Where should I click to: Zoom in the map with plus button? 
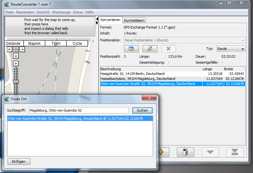point(16,63)
